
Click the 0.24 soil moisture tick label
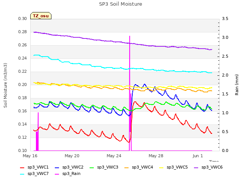click(x=23, y=58)
